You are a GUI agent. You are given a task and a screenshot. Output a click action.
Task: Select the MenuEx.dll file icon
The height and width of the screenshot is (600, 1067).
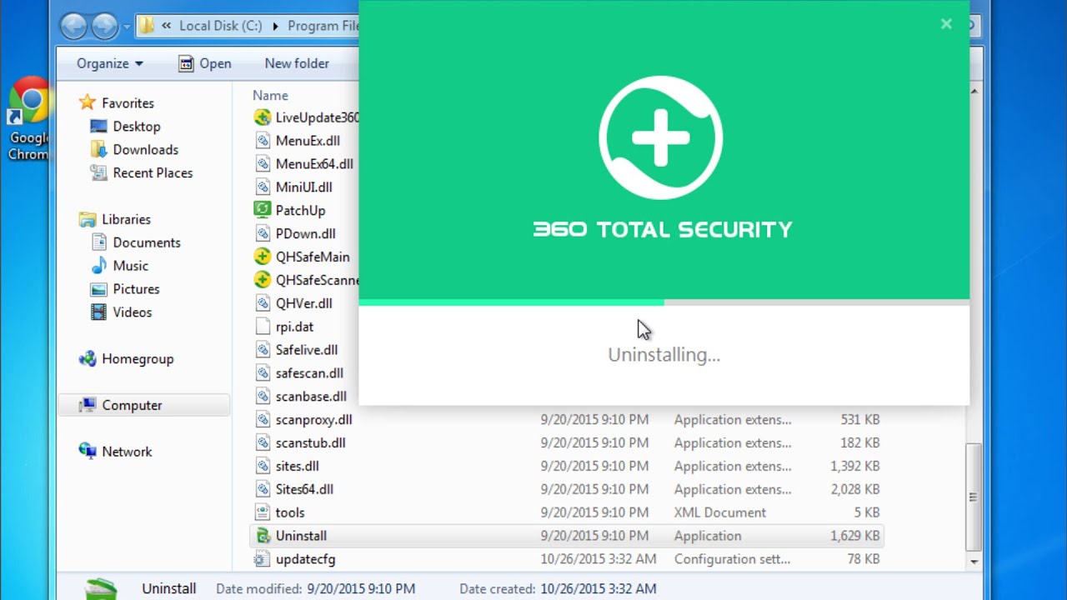(263, 141)
